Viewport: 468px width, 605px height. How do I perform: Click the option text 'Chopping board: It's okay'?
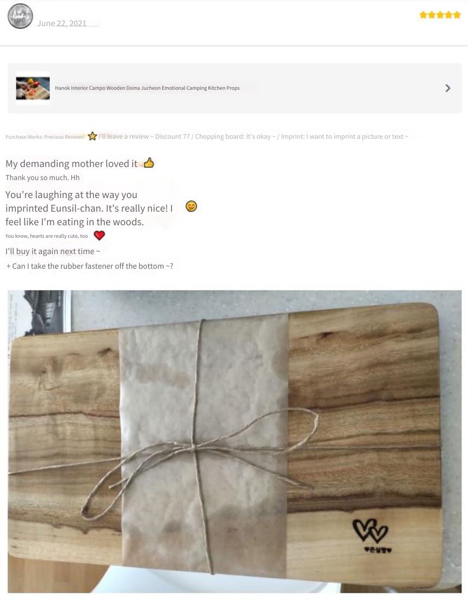tap(233, 137)
